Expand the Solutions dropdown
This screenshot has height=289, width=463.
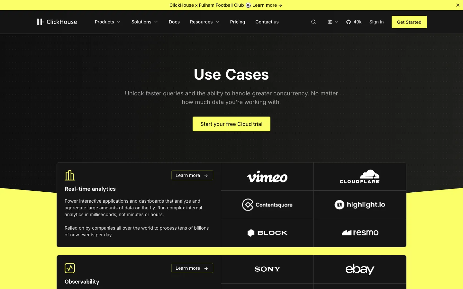144,22
